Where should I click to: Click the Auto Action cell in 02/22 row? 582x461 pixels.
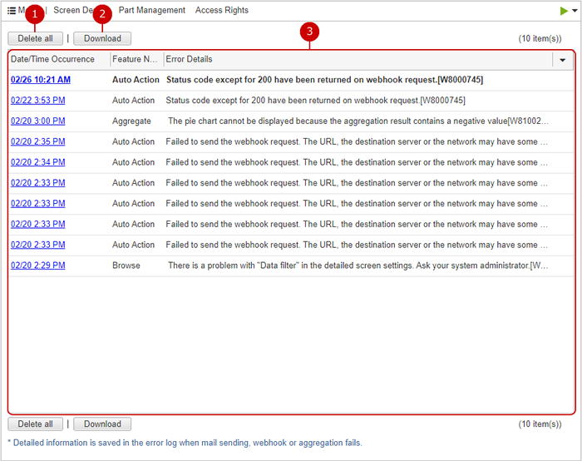(134, 101)
